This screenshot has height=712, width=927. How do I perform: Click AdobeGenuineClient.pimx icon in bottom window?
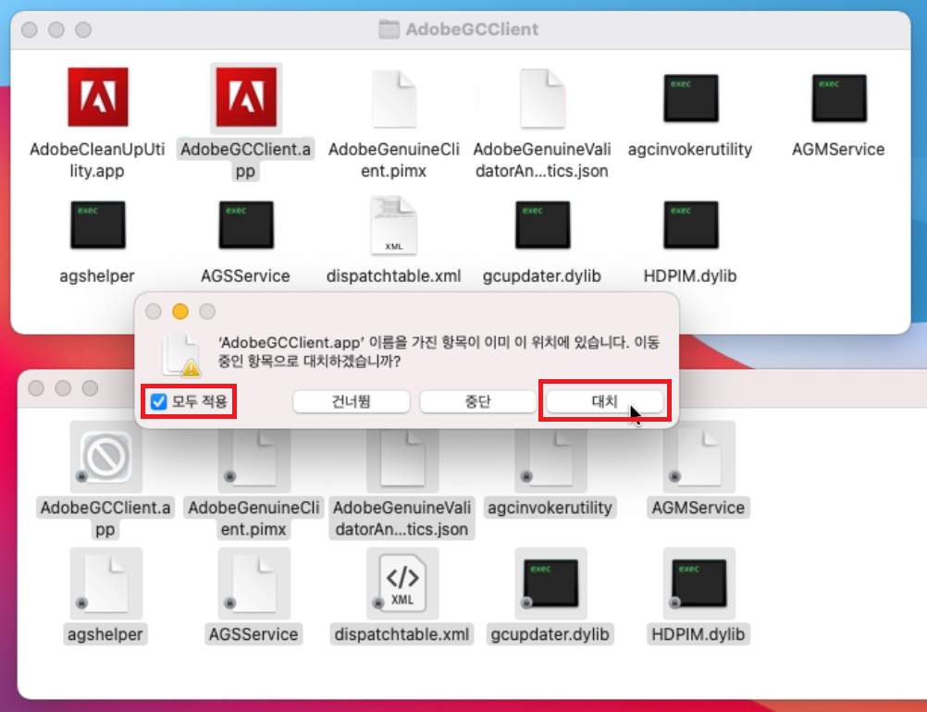pos(254,458)
